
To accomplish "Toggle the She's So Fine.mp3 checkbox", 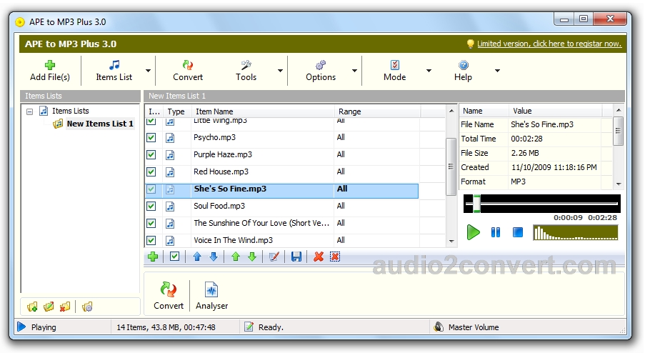I will [x=151, y=189].
